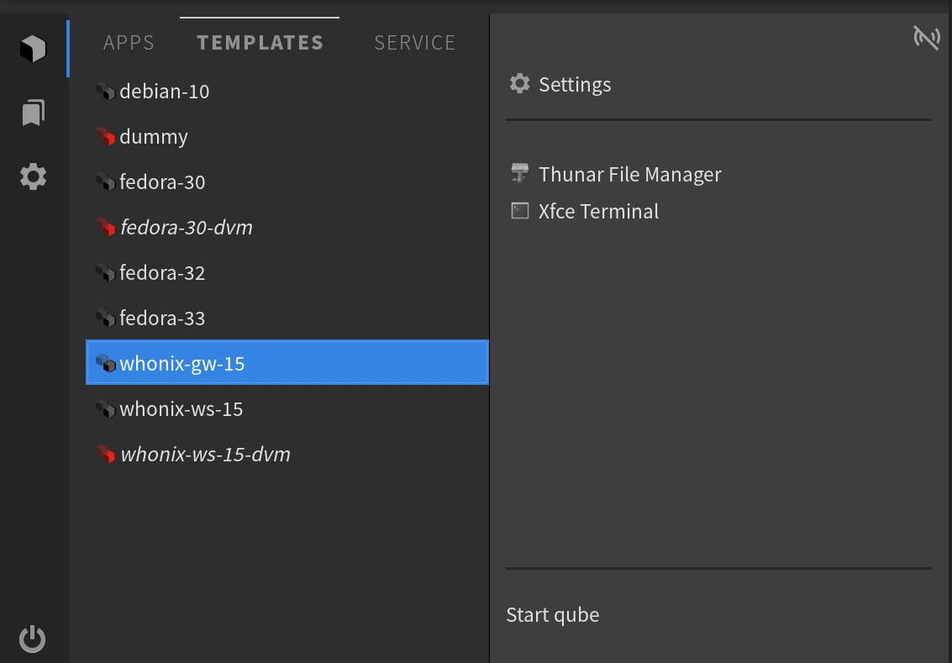The width and height of the screenshot is (952, 663).
Task: Open the favorites bookmark icon
Action: [x=33, y=113]
